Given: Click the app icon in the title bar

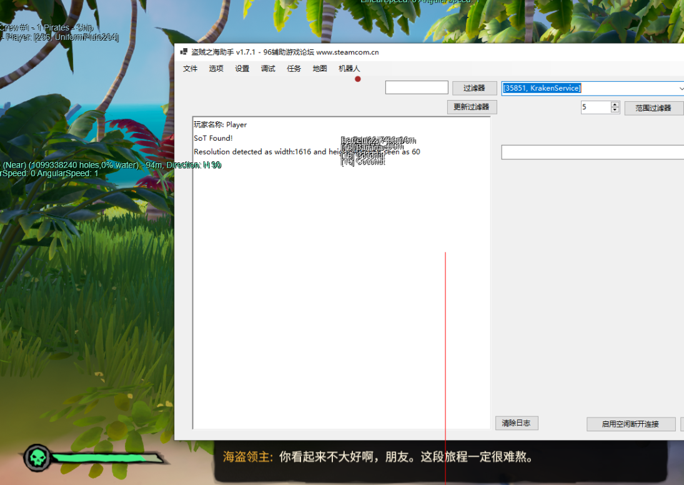Looking at the screenshot, I should (x=184, y=52).
